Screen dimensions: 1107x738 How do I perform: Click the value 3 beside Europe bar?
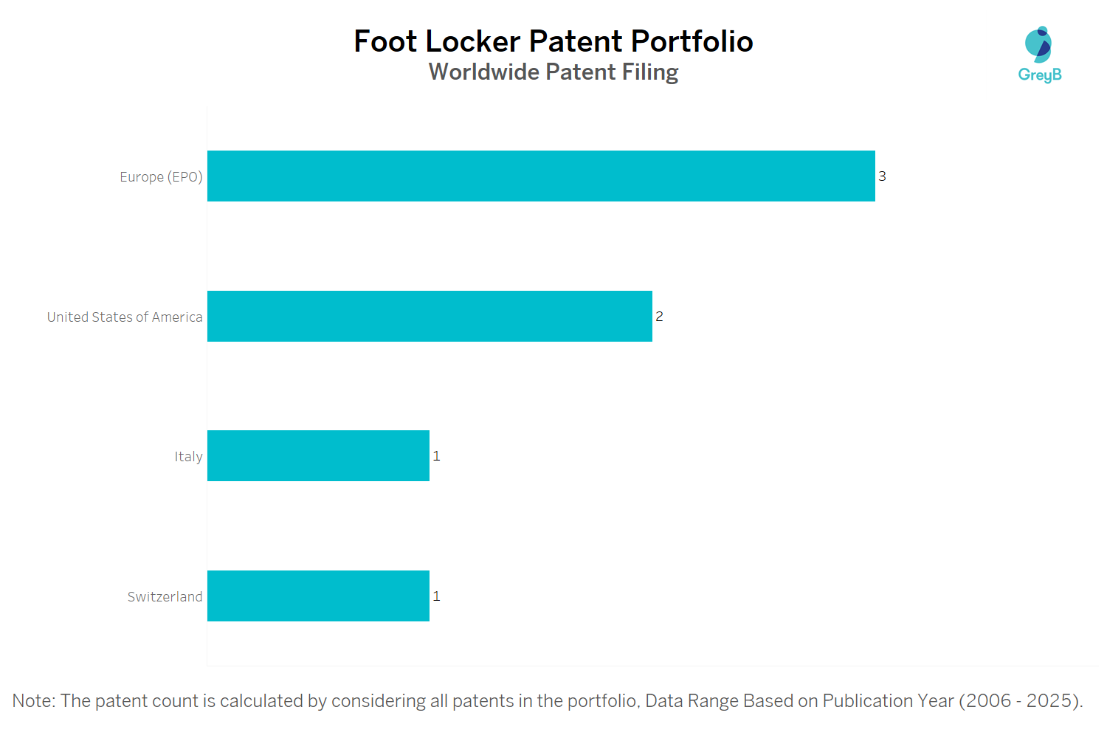tap(882, 176)
